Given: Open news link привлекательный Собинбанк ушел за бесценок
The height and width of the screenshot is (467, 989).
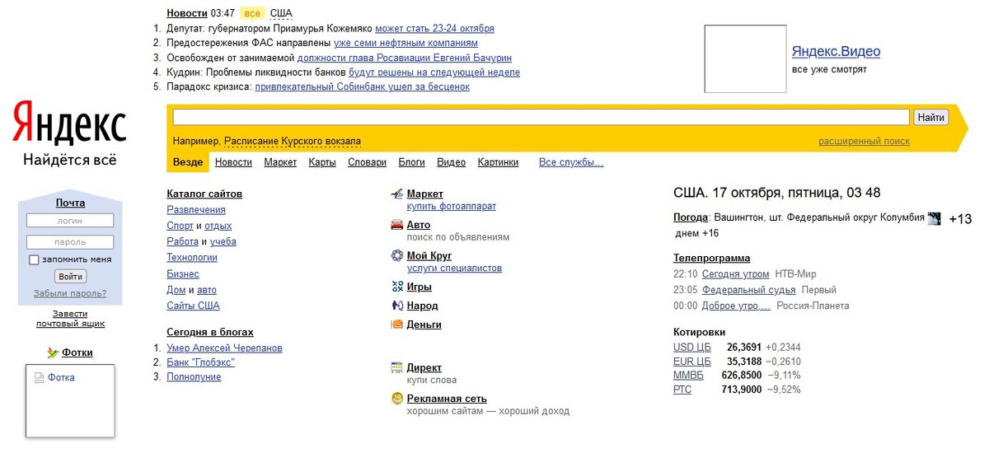Looking at the screenshot, I should 363,86.
